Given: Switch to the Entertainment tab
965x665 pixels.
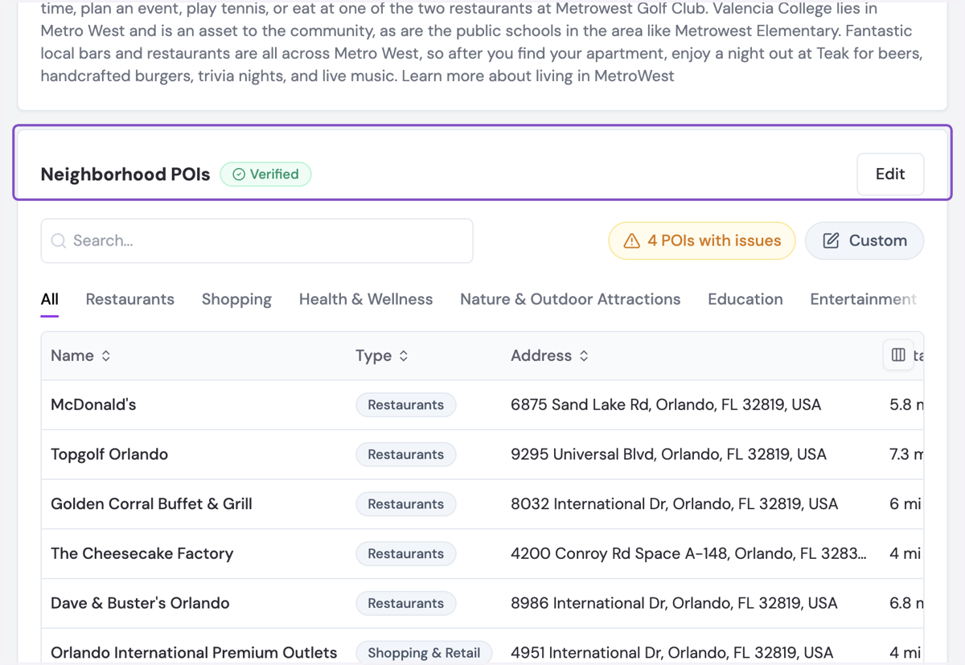Looking at the screenshot, I should (864, 299).
